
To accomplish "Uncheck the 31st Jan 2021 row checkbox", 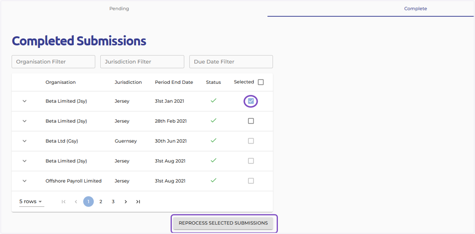I will (x=251, y=101).
